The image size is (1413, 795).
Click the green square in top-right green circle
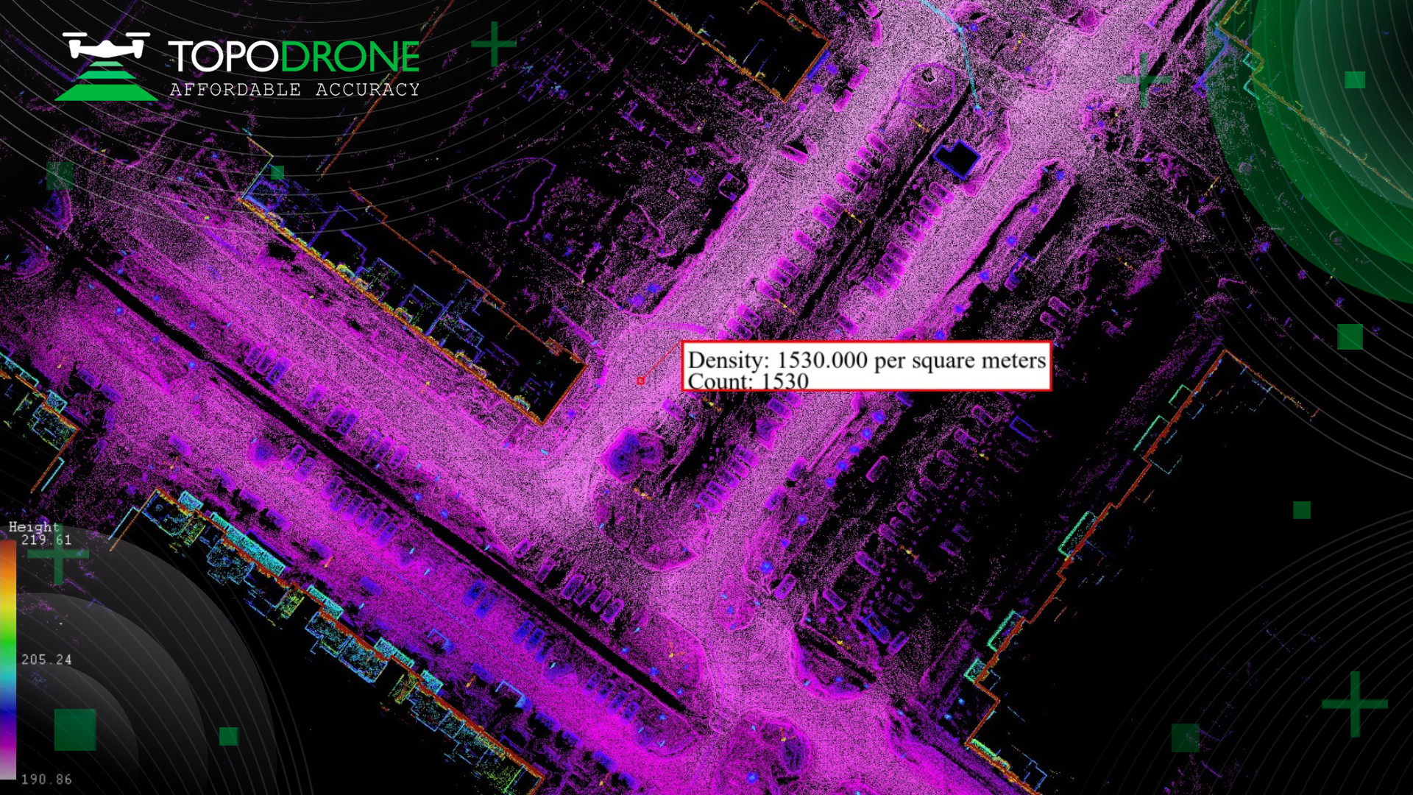point(1355,79)
